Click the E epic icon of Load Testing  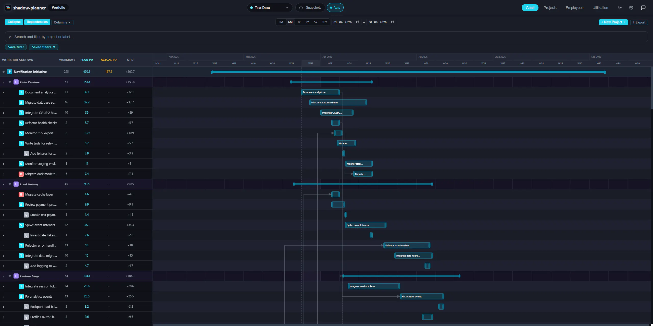tap(16, 184)
